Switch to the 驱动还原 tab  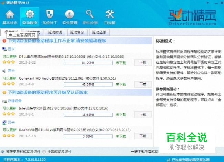coord(99,32)
